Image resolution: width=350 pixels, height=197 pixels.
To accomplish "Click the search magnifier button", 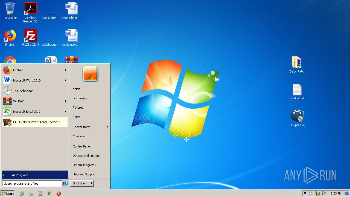I will (65, 184).
